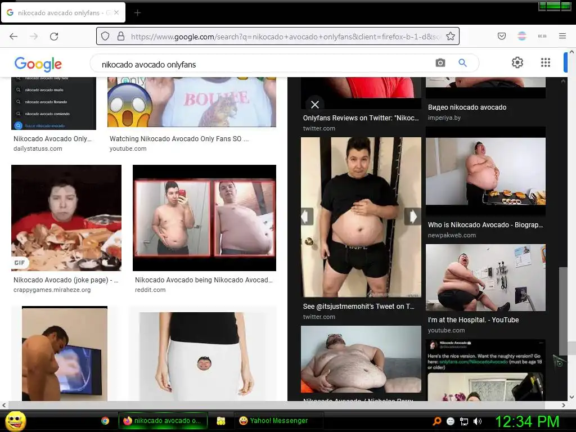Open the Google apps grid
The width and height of the screenshot is (576, 432).
(546, 62)
